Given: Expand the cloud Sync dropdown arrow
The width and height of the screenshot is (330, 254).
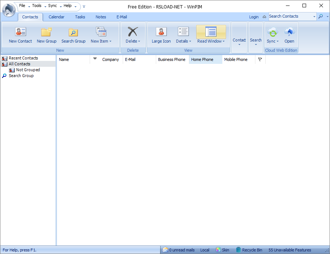Looking at the screenshot, I should click(277, 41).
